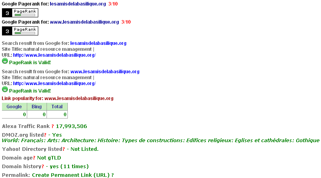Open lesamisdelabasilique.org link in first Pagerank heading
This screenshot has height=178, width=321.
click(x=78, y=4)
